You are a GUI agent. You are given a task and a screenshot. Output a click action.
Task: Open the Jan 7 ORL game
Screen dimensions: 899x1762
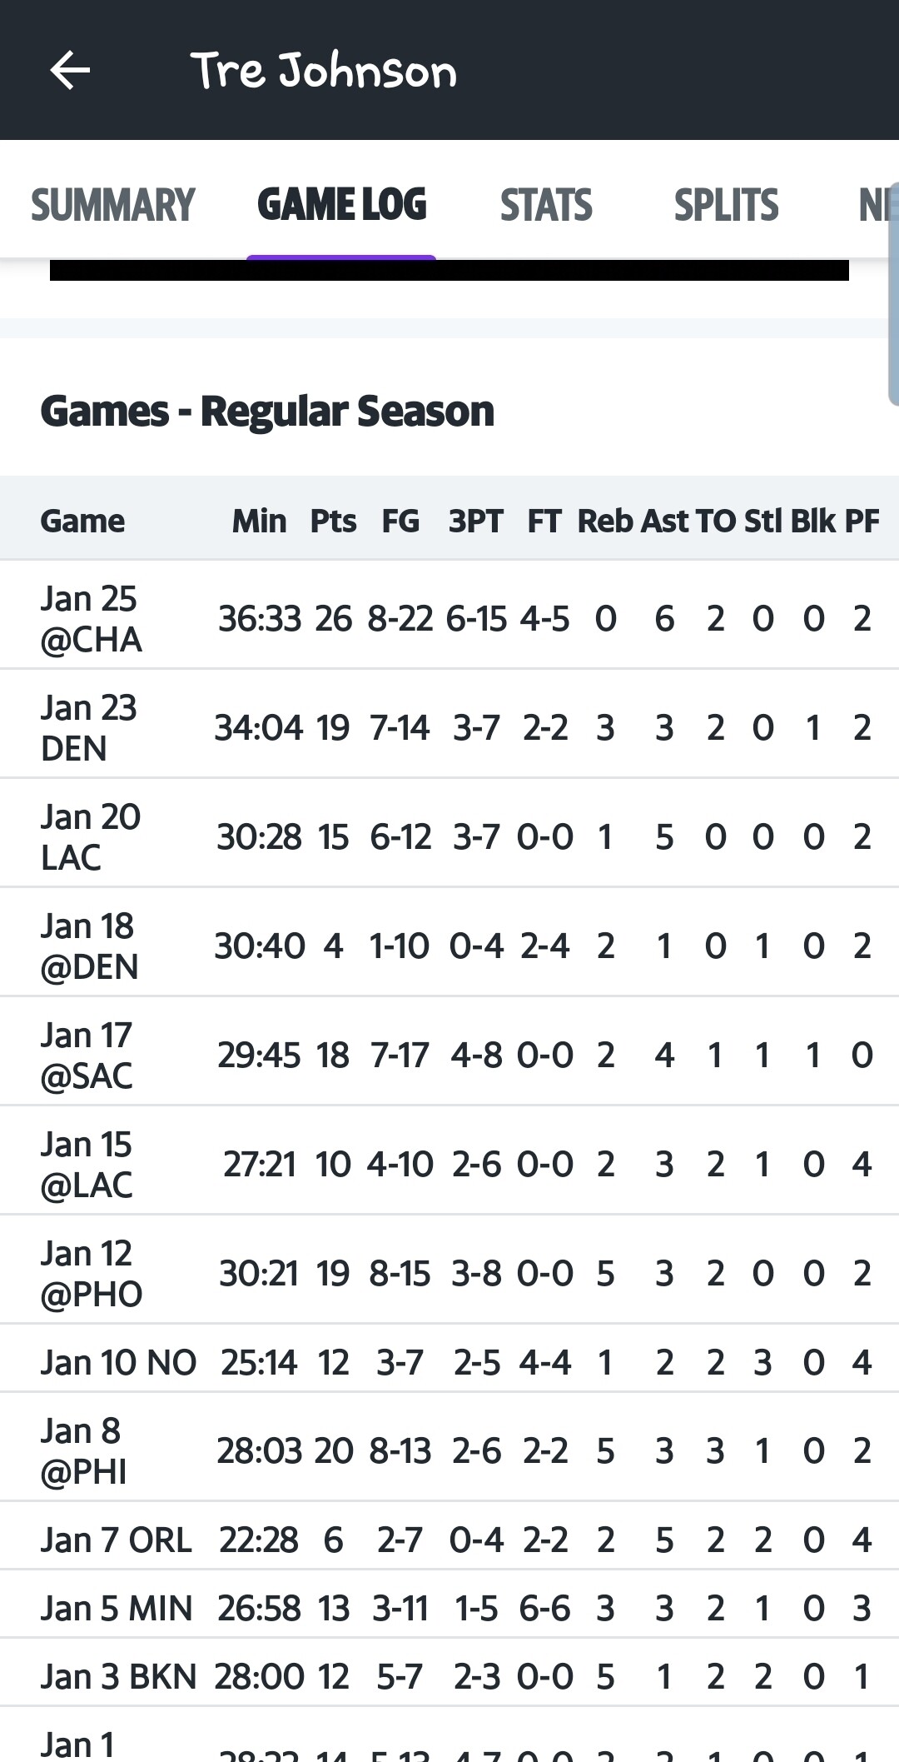click(117, 1540)
